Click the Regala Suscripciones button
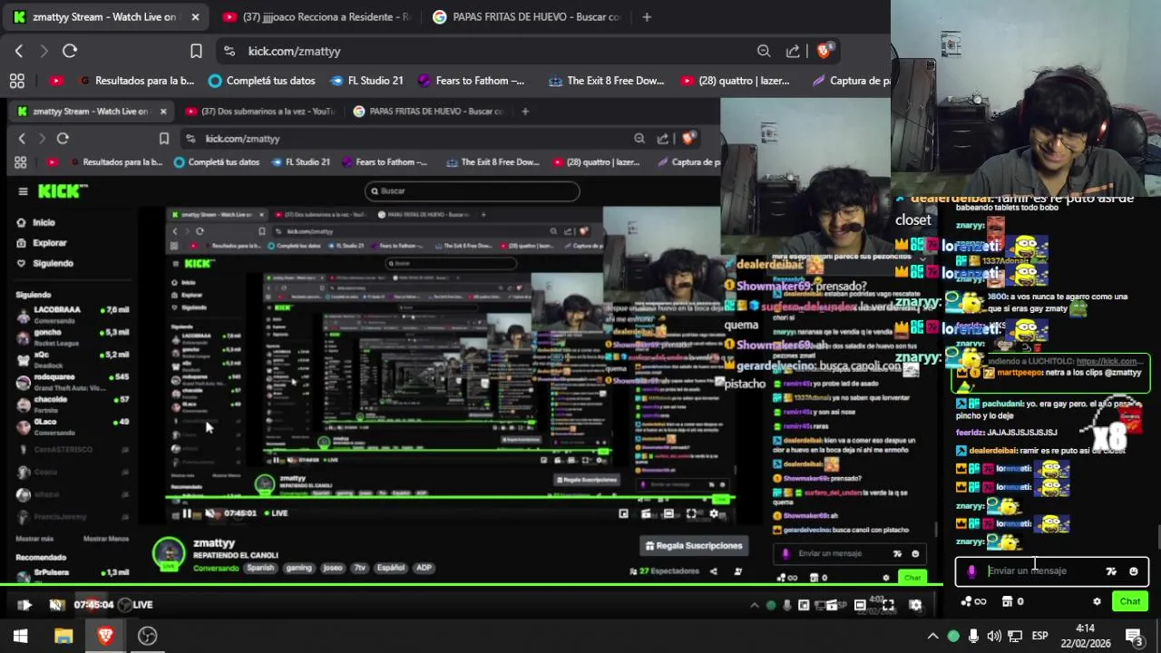 coord(694,545)
